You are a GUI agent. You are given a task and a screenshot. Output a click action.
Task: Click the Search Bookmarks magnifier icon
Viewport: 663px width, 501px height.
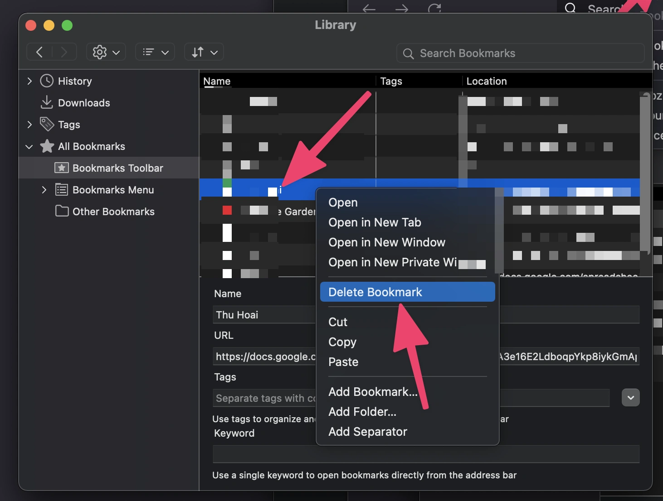(408, 54)
